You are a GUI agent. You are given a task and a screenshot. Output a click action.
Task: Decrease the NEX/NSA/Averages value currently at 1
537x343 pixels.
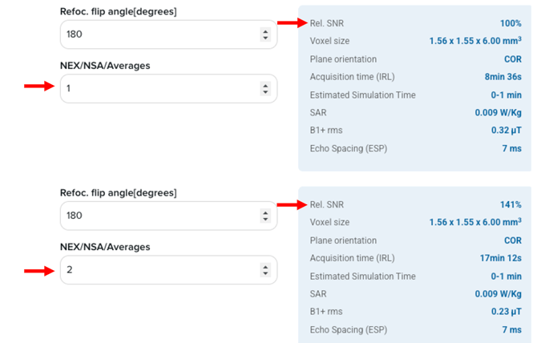click(x=266, y=92)
